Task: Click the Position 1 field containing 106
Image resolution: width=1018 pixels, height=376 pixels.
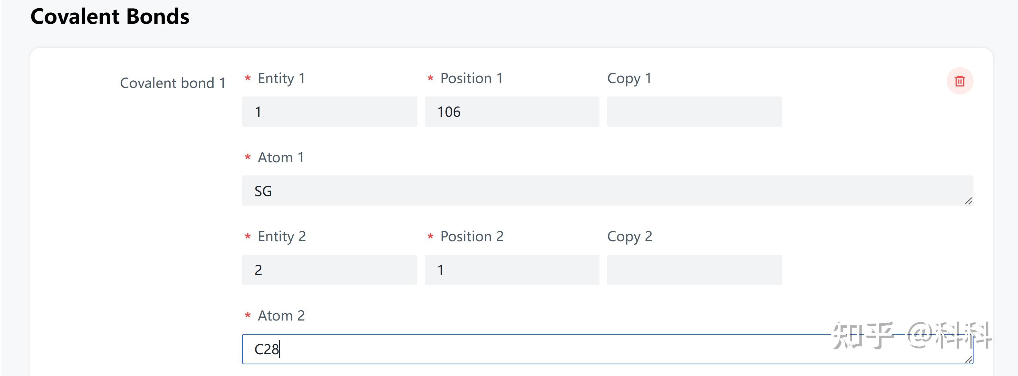Action: click(x=512, y=112)
